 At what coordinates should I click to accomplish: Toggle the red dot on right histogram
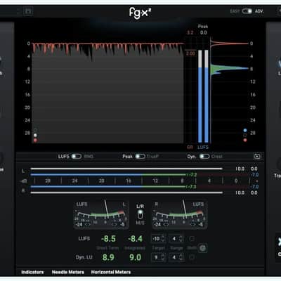(245, 140)
